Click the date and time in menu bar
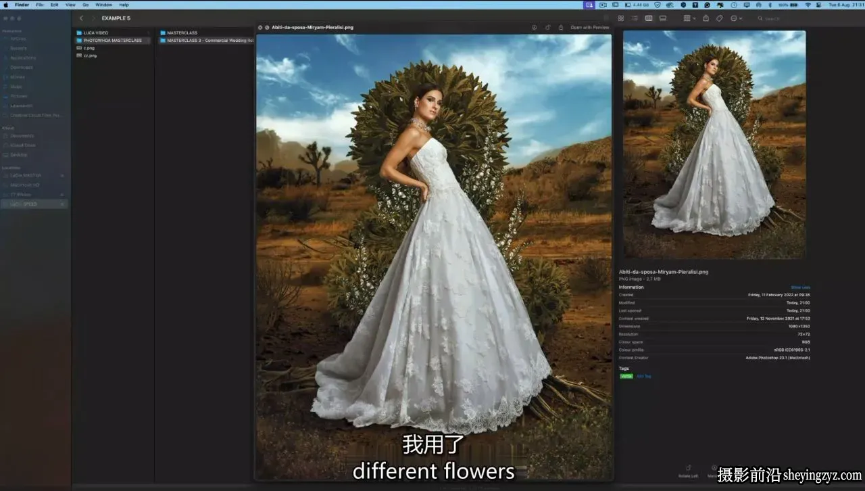Image resolution: width=865 pixels, height=491 pixels. coord(845,5)
